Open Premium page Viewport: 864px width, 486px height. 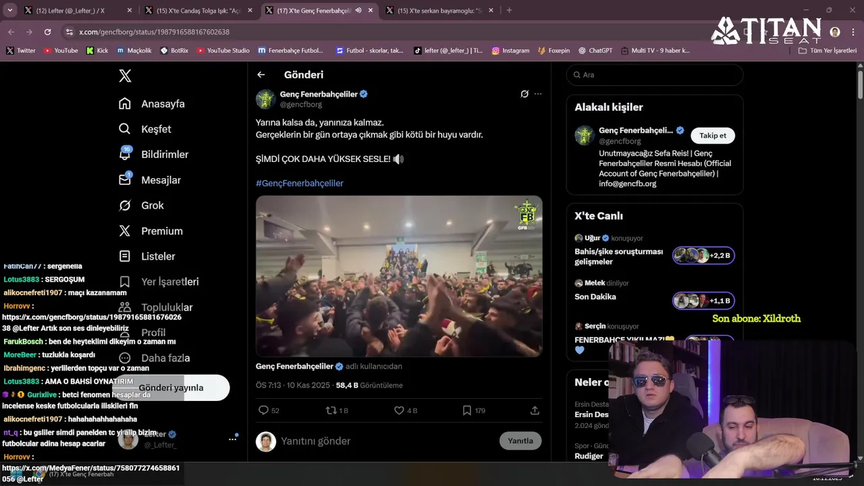(151, 231)
